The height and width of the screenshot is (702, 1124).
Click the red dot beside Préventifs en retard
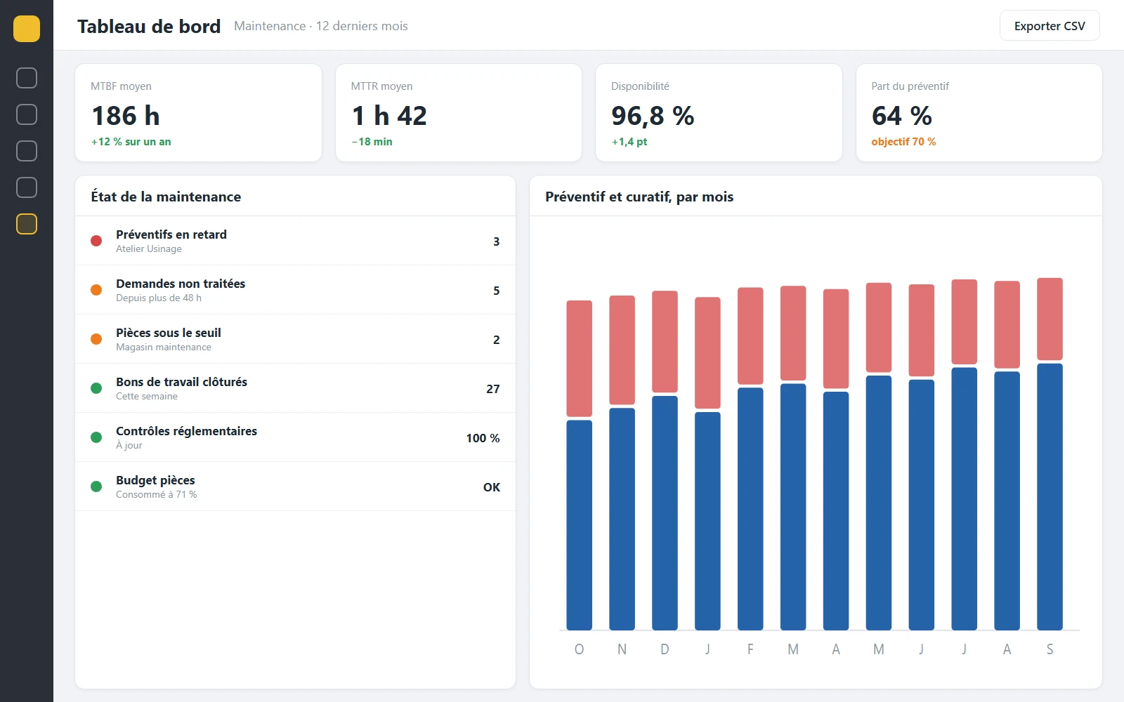pyautogui.click(x=96, y=241)
